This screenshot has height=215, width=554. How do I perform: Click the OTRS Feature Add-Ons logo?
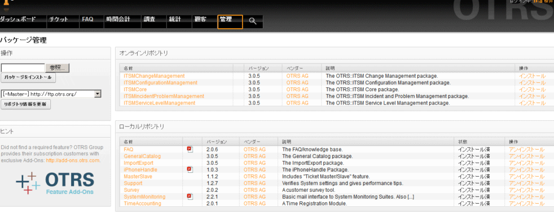pos(55,183)
